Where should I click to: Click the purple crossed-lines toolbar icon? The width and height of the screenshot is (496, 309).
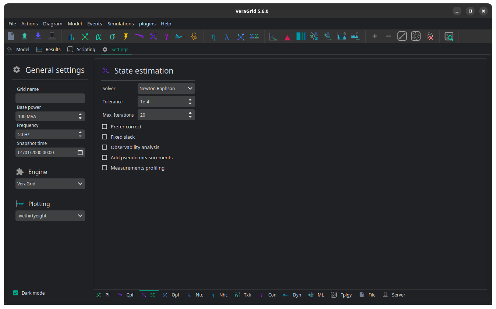click(x=153, y=36)
